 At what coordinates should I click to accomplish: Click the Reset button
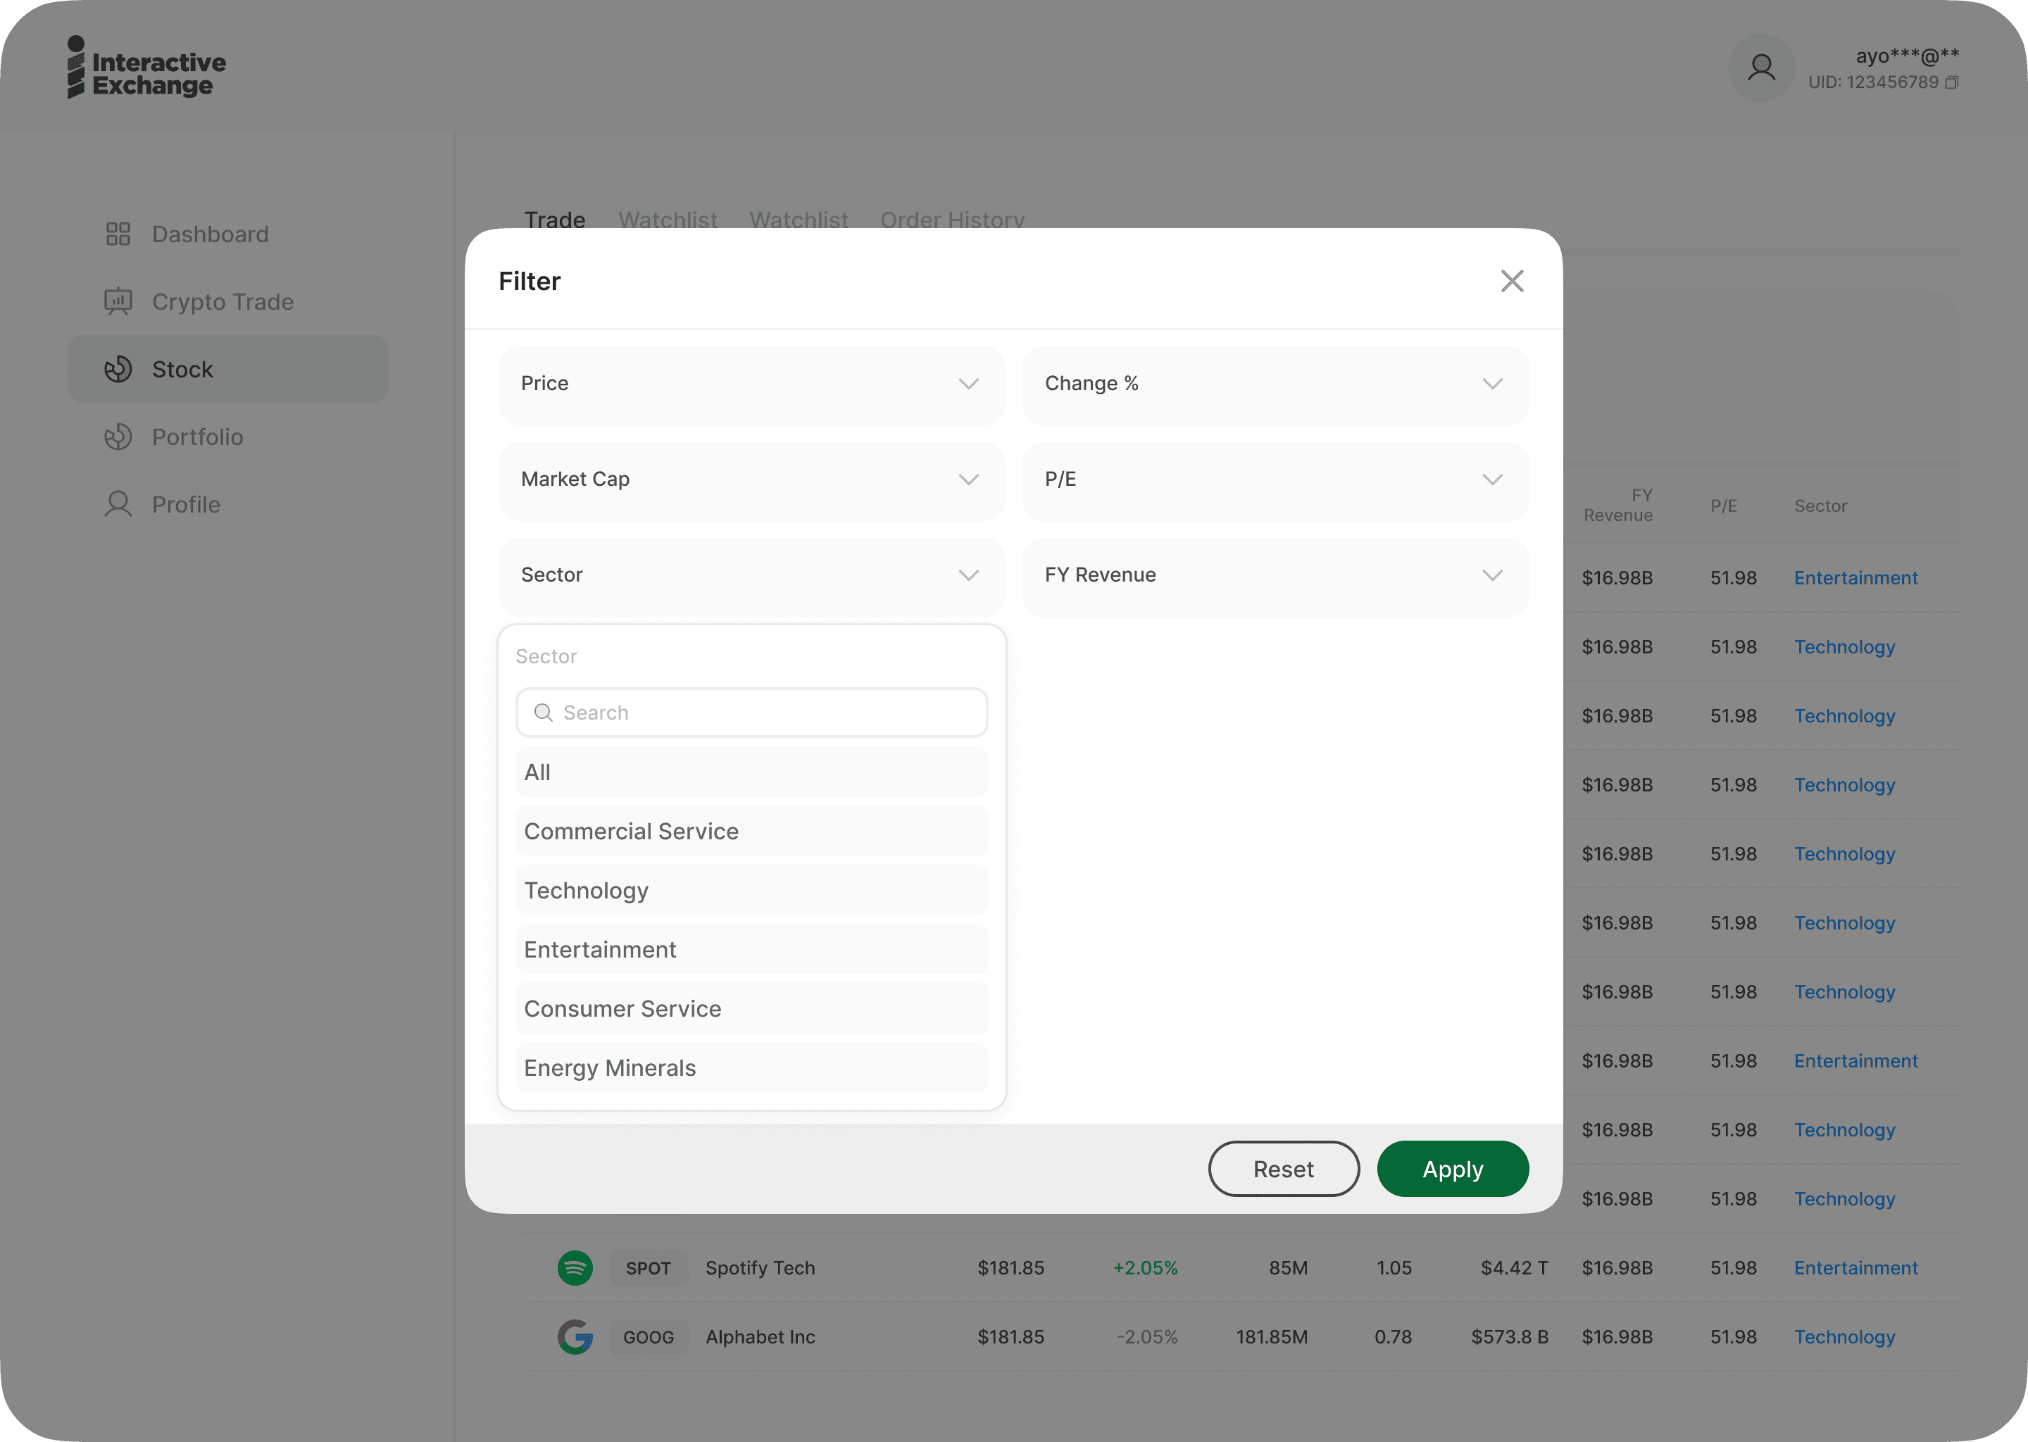pyautogui.click(x=1283, y=1170)
